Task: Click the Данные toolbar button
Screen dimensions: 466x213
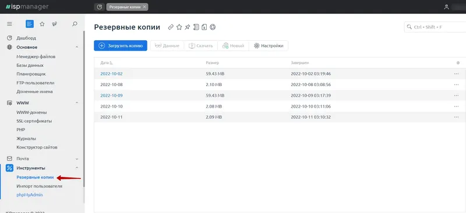Action: pyautogui.click(x=167, y=46)
